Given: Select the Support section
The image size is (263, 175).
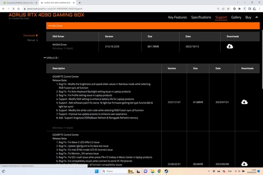Looking at the screenshot, I should pos(221,17).
